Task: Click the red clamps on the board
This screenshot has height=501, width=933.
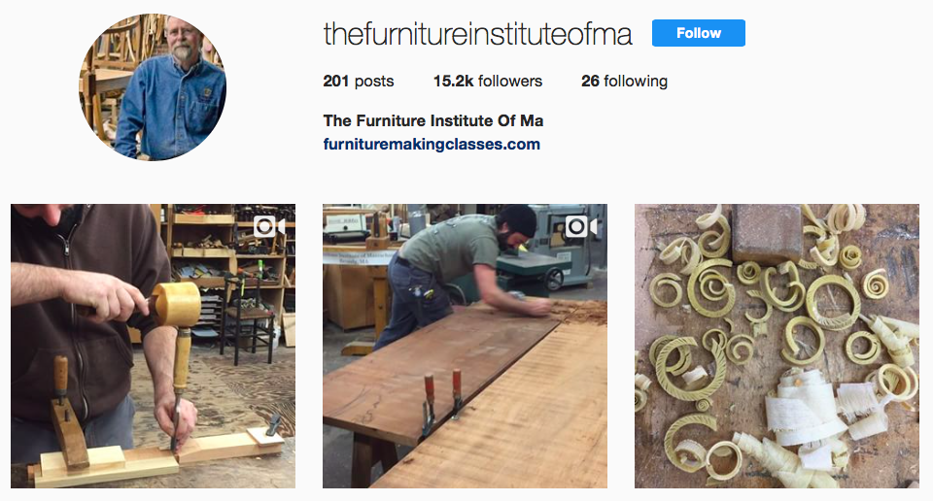Action: pos(441,398)
